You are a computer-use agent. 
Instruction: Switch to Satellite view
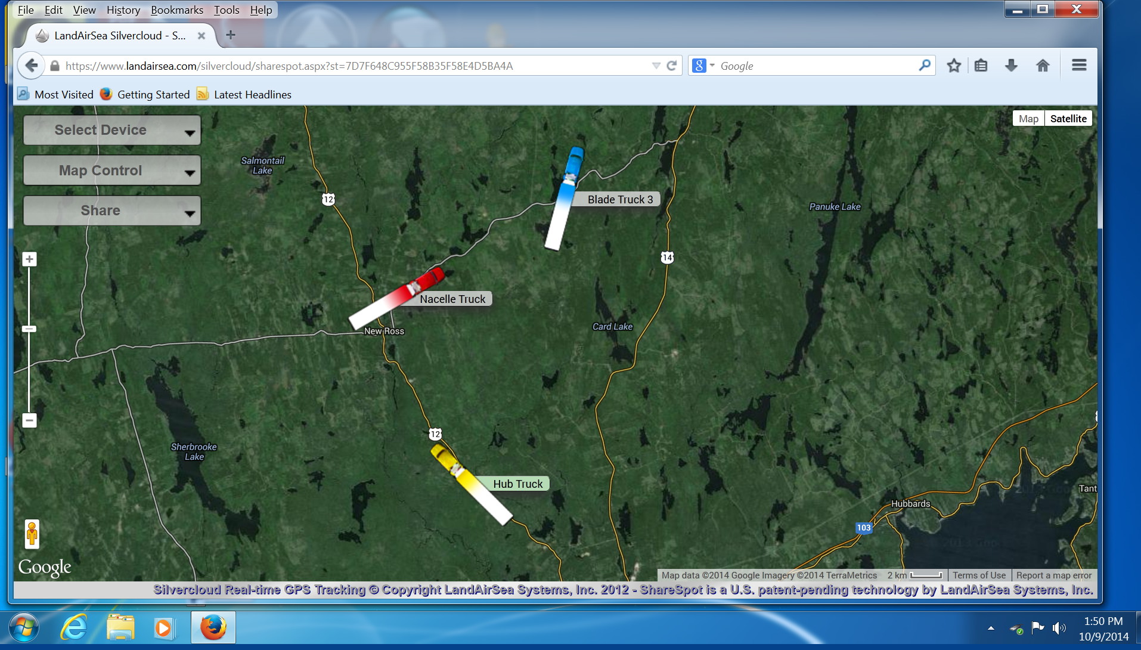click(x=1068, y=119)
